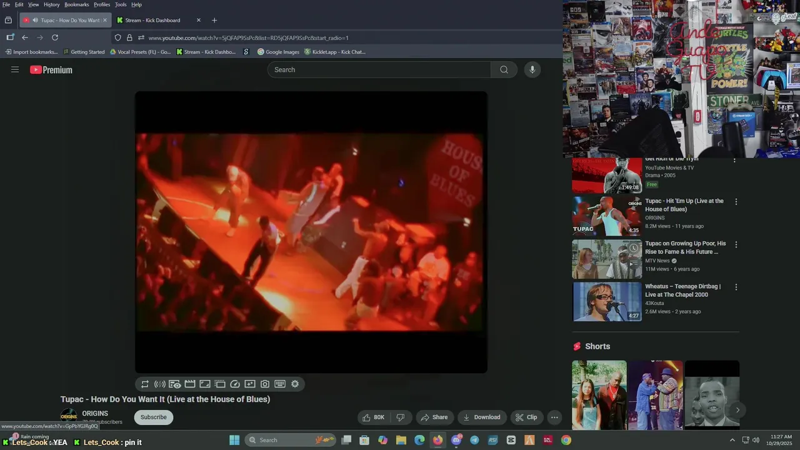Screen dimensions: 800x450
Task: Open the Profiles menu
Action: (102, 4)
